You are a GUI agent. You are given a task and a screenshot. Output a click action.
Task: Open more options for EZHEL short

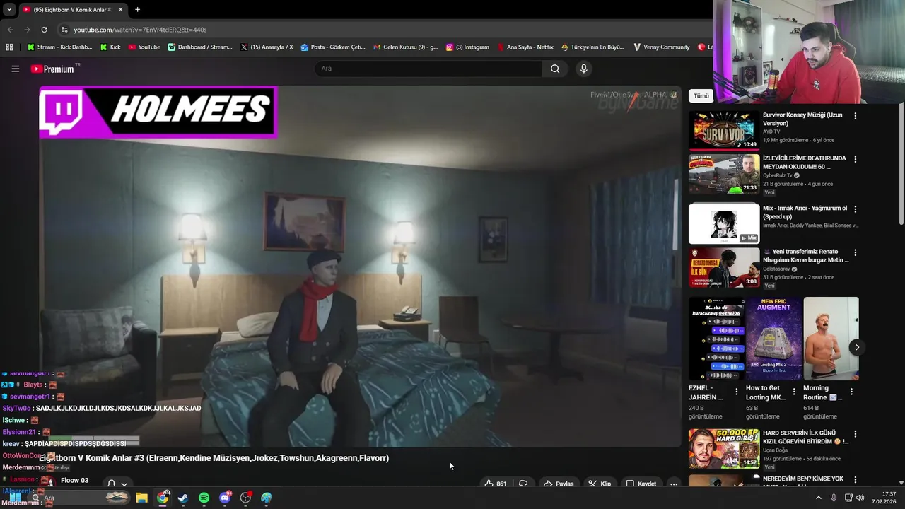pyautogui.click(x=736, y=392)
